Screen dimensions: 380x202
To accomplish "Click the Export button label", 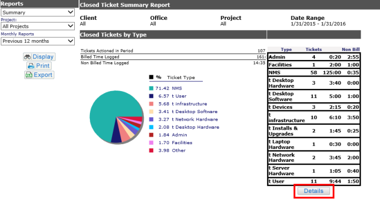I will pyautogui.click(x=43, y=75).
